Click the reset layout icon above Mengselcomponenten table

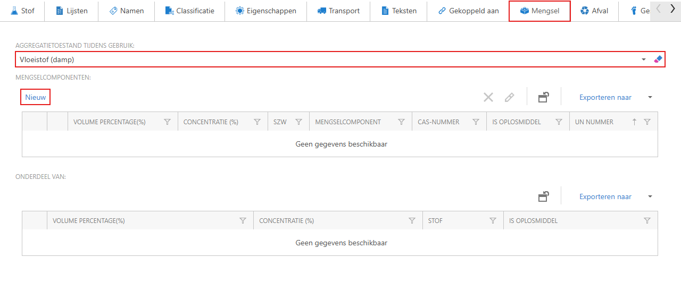point(543,97)
